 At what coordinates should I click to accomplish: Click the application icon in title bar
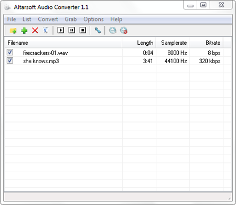pyautogui.click(x=7, y=7)
